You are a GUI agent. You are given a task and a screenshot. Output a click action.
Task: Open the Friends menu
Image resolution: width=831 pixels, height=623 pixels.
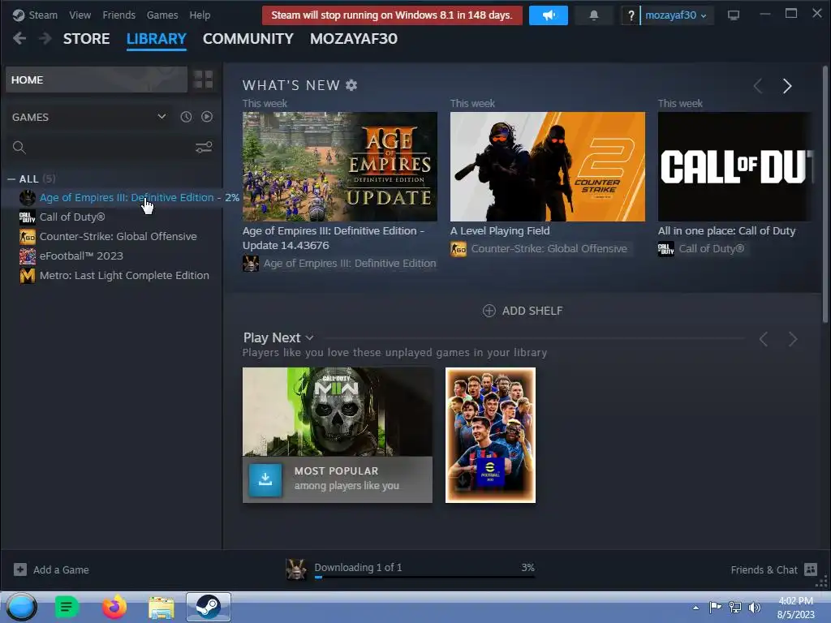(x=118, y=15)
